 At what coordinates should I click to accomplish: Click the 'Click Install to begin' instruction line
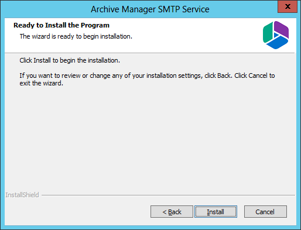(70, 60)
